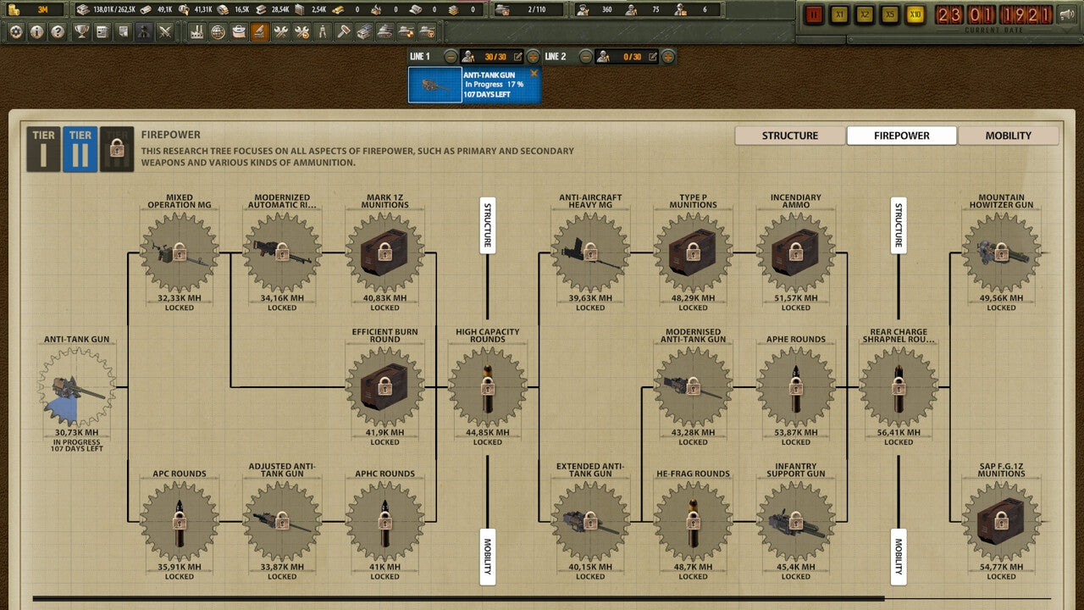Open the tank designer icon on the toolbar
This screenshot has width=1084, height=610.
coord(384,33)
